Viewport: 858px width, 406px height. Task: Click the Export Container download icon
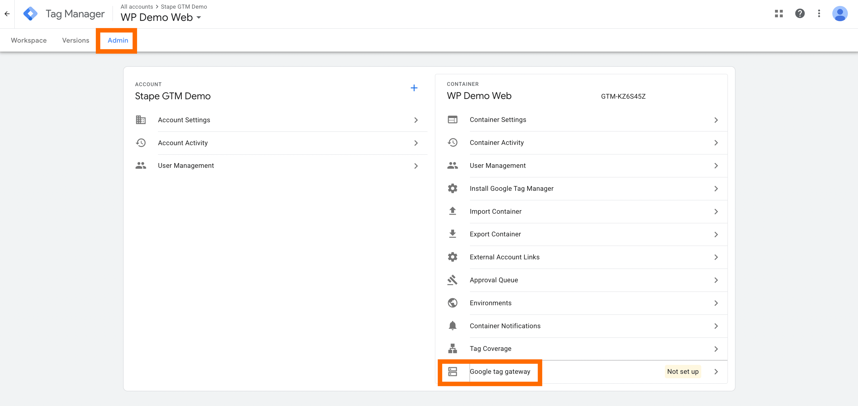coord(452,234)
